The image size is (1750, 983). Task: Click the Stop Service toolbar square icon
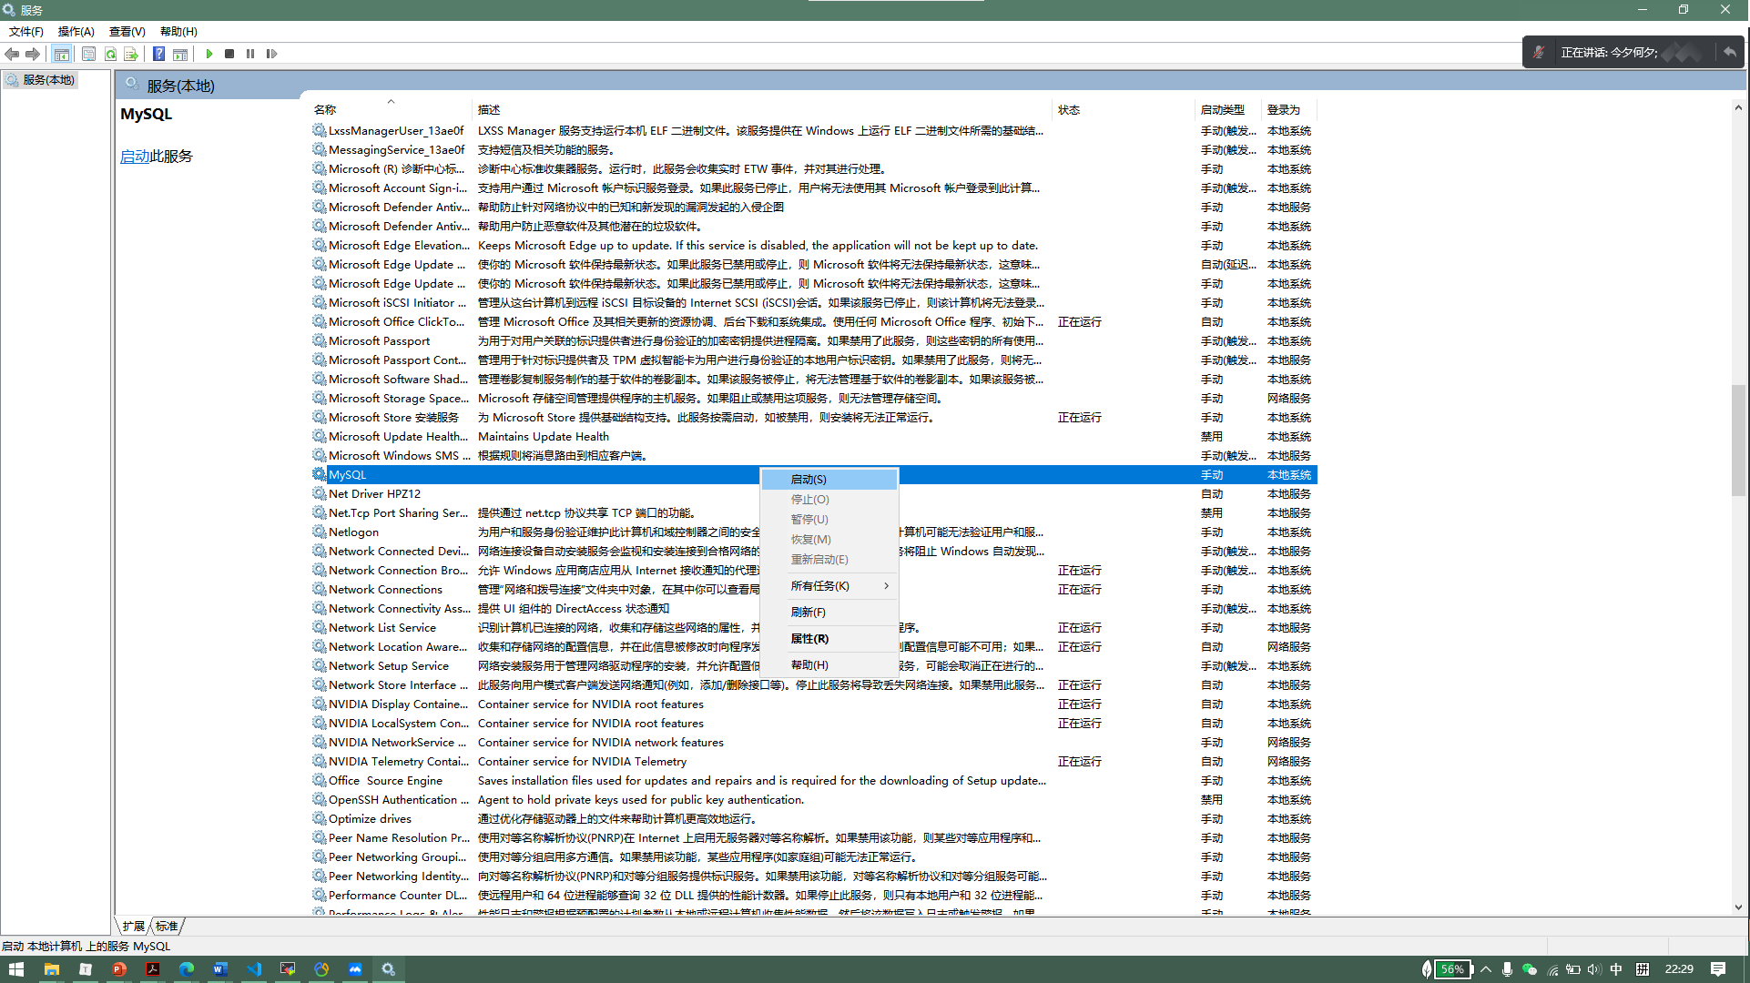pos(229,54)
